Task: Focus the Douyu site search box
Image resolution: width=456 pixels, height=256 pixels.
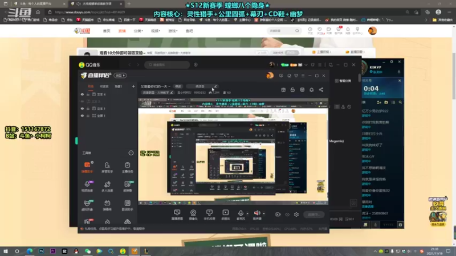Action: click(x=283, y=31)
